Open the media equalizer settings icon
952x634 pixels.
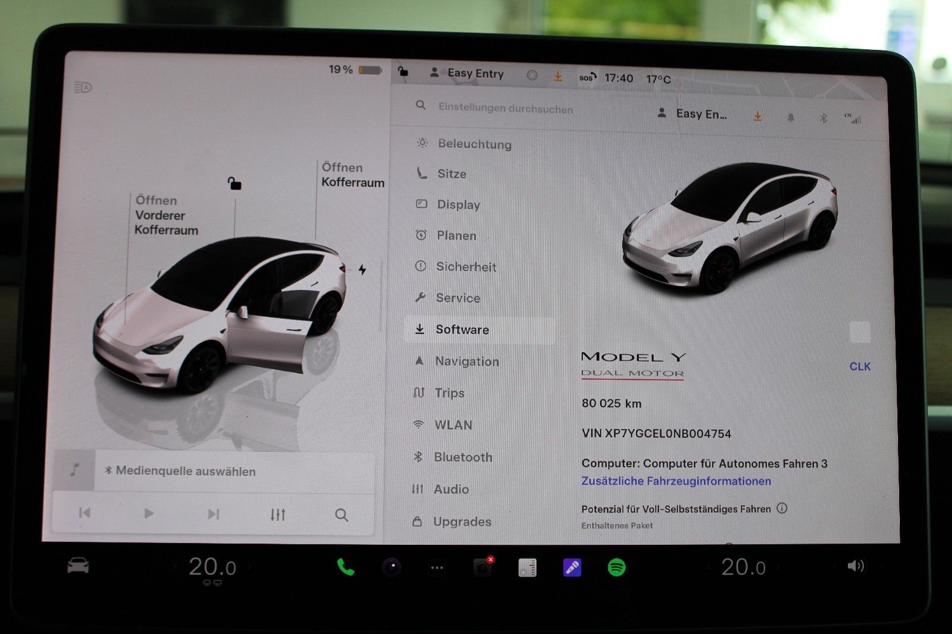point(278,514)
